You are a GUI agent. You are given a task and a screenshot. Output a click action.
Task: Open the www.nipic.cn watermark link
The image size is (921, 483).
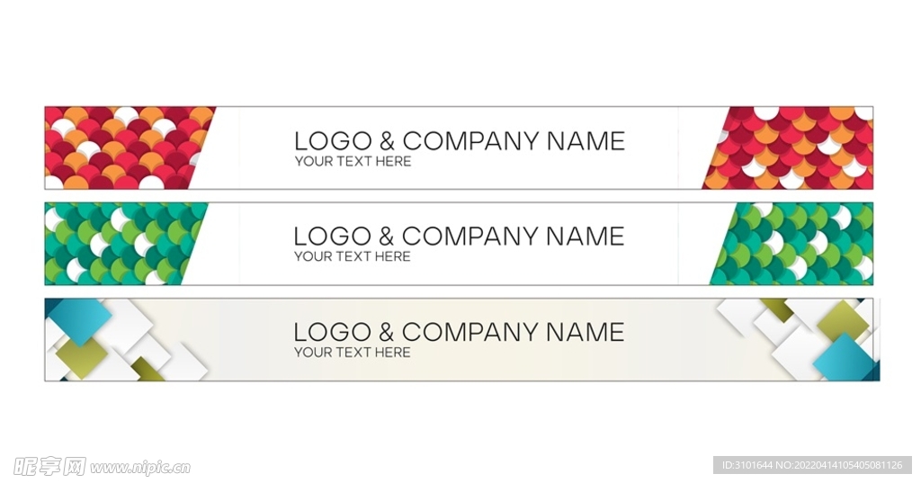pos(140,468)
